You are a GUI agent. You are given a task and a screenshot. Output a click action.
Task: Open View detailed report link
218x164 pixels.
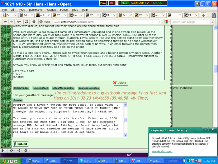162,151
